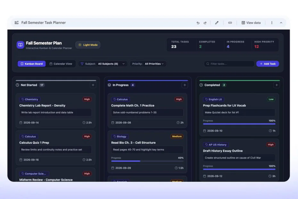
Task: Click the View data button
Action: (x=251, y=23)
